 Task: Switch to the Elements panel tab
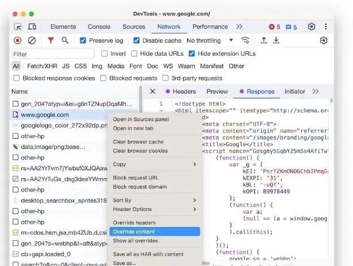tap(63, 26)
